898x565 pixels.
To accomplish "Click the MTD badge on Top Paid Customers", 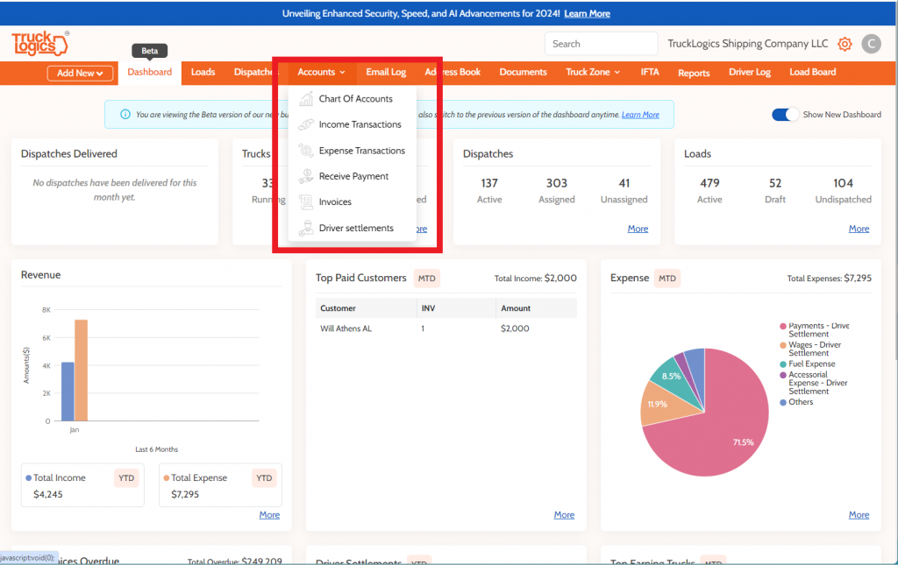I will point(427,279).
